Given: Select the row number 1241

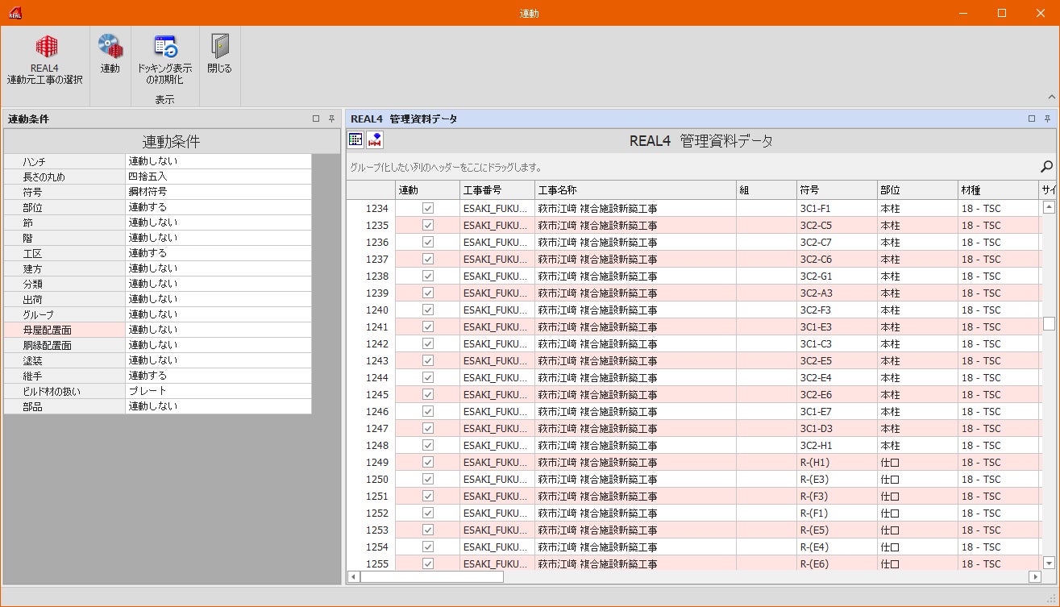Looking at the screenshot, I should 371,326.
